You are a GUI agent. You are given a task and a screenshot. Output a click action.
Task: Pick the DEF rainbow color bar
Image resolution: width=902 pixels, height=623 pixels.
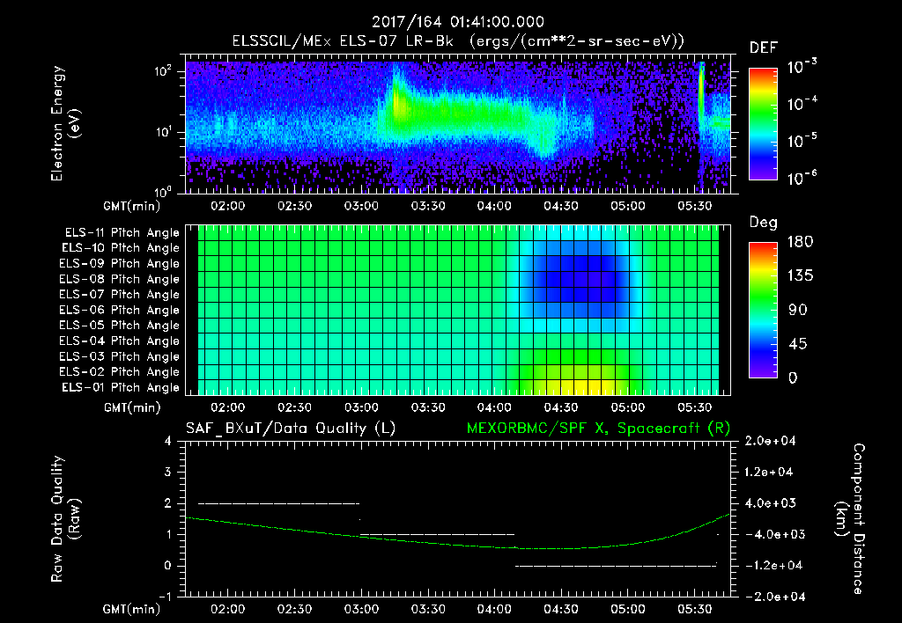point(763,123)
